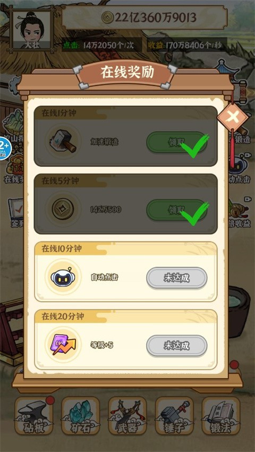This screenshot has height=452, width=255.
Task: Open the 武器 weapons menu
Action: 127,416
